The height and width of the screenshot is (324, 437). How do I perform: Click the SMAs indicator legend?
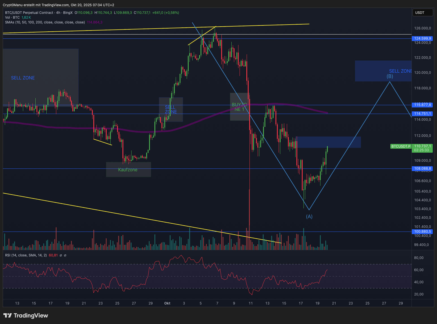point(45,22)
